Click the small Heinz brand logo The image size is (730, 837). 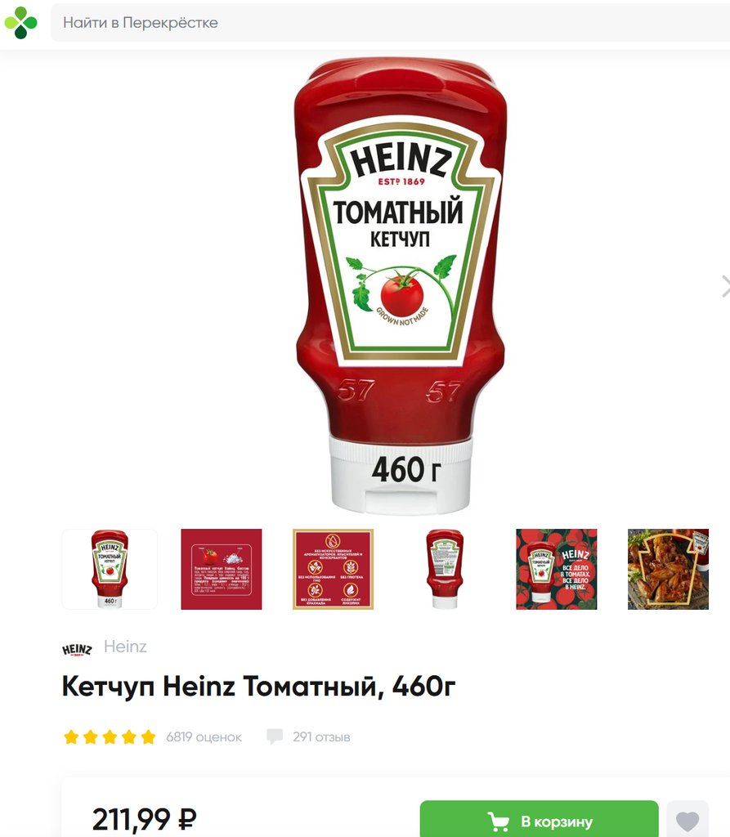[77, 648]
